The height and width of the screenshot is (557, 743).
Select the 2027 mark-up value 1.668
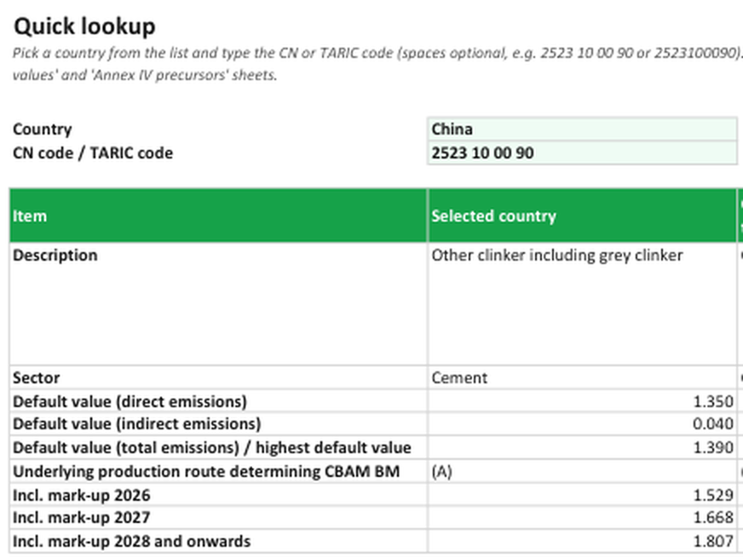coord(582,517)
